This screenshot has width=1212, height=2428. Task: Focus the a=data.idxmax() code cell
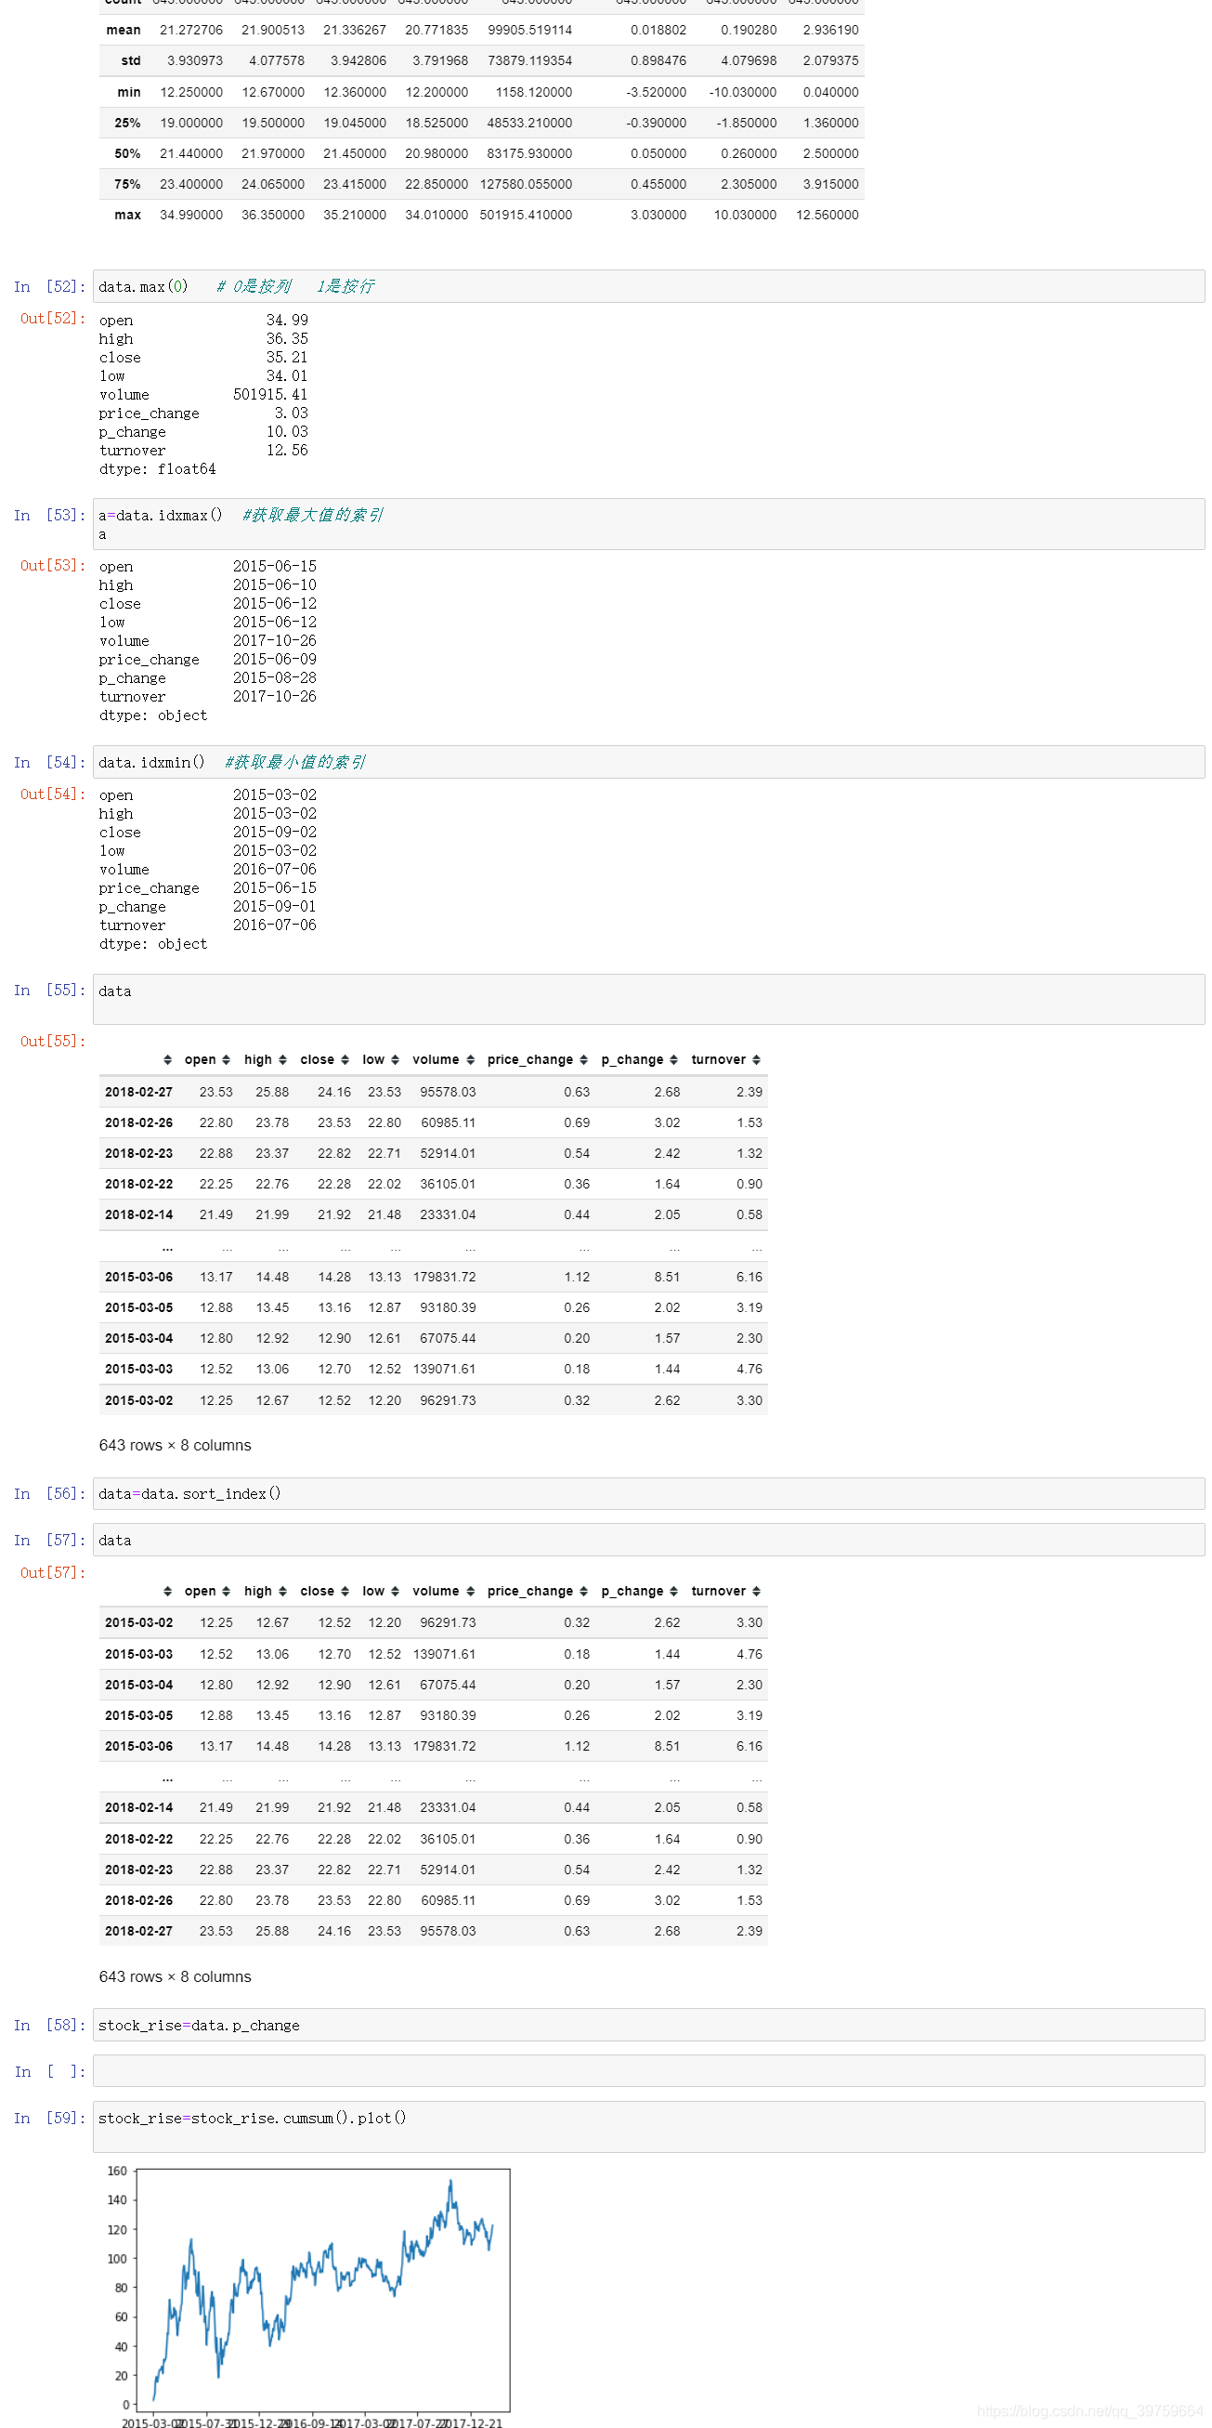coord(648,524)
